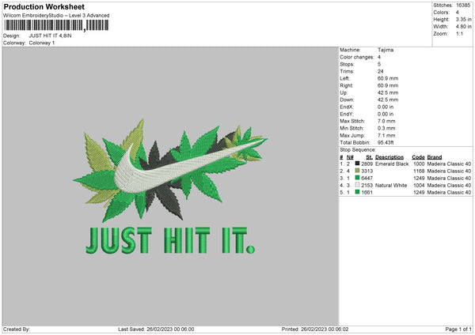Click thread code 1168

pyautogui.click(x=419, y=171)
